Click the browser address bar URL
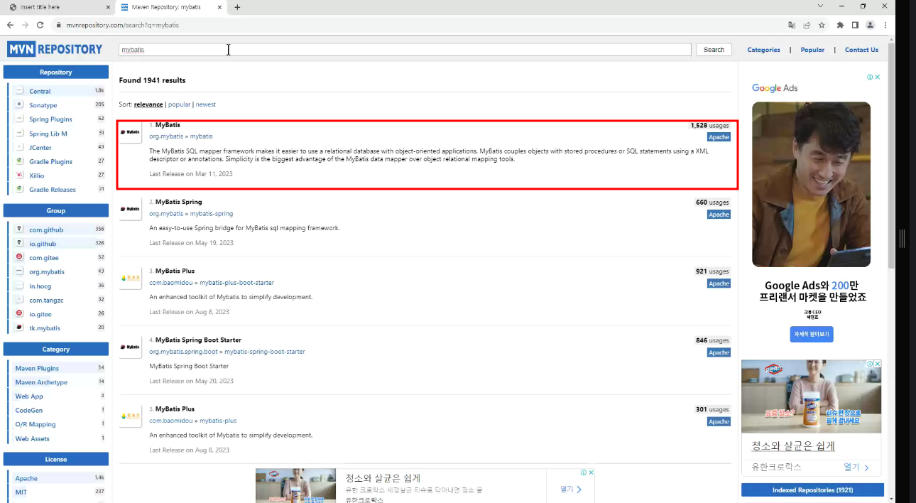The height and width of the screenshot is (503, 916). (122, 25)
